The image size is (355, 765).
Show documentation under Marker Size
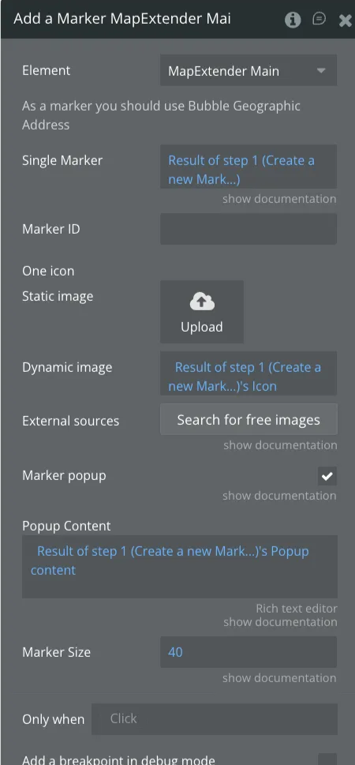(x=279, y=677)
